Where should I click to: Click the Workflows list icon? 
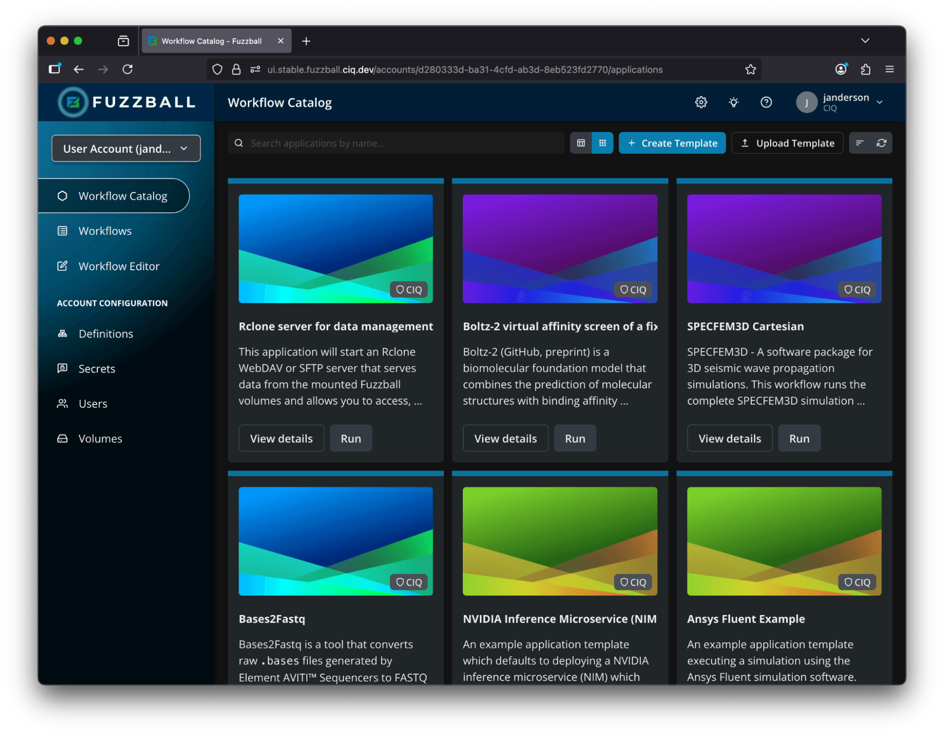(x=62, y=231)
